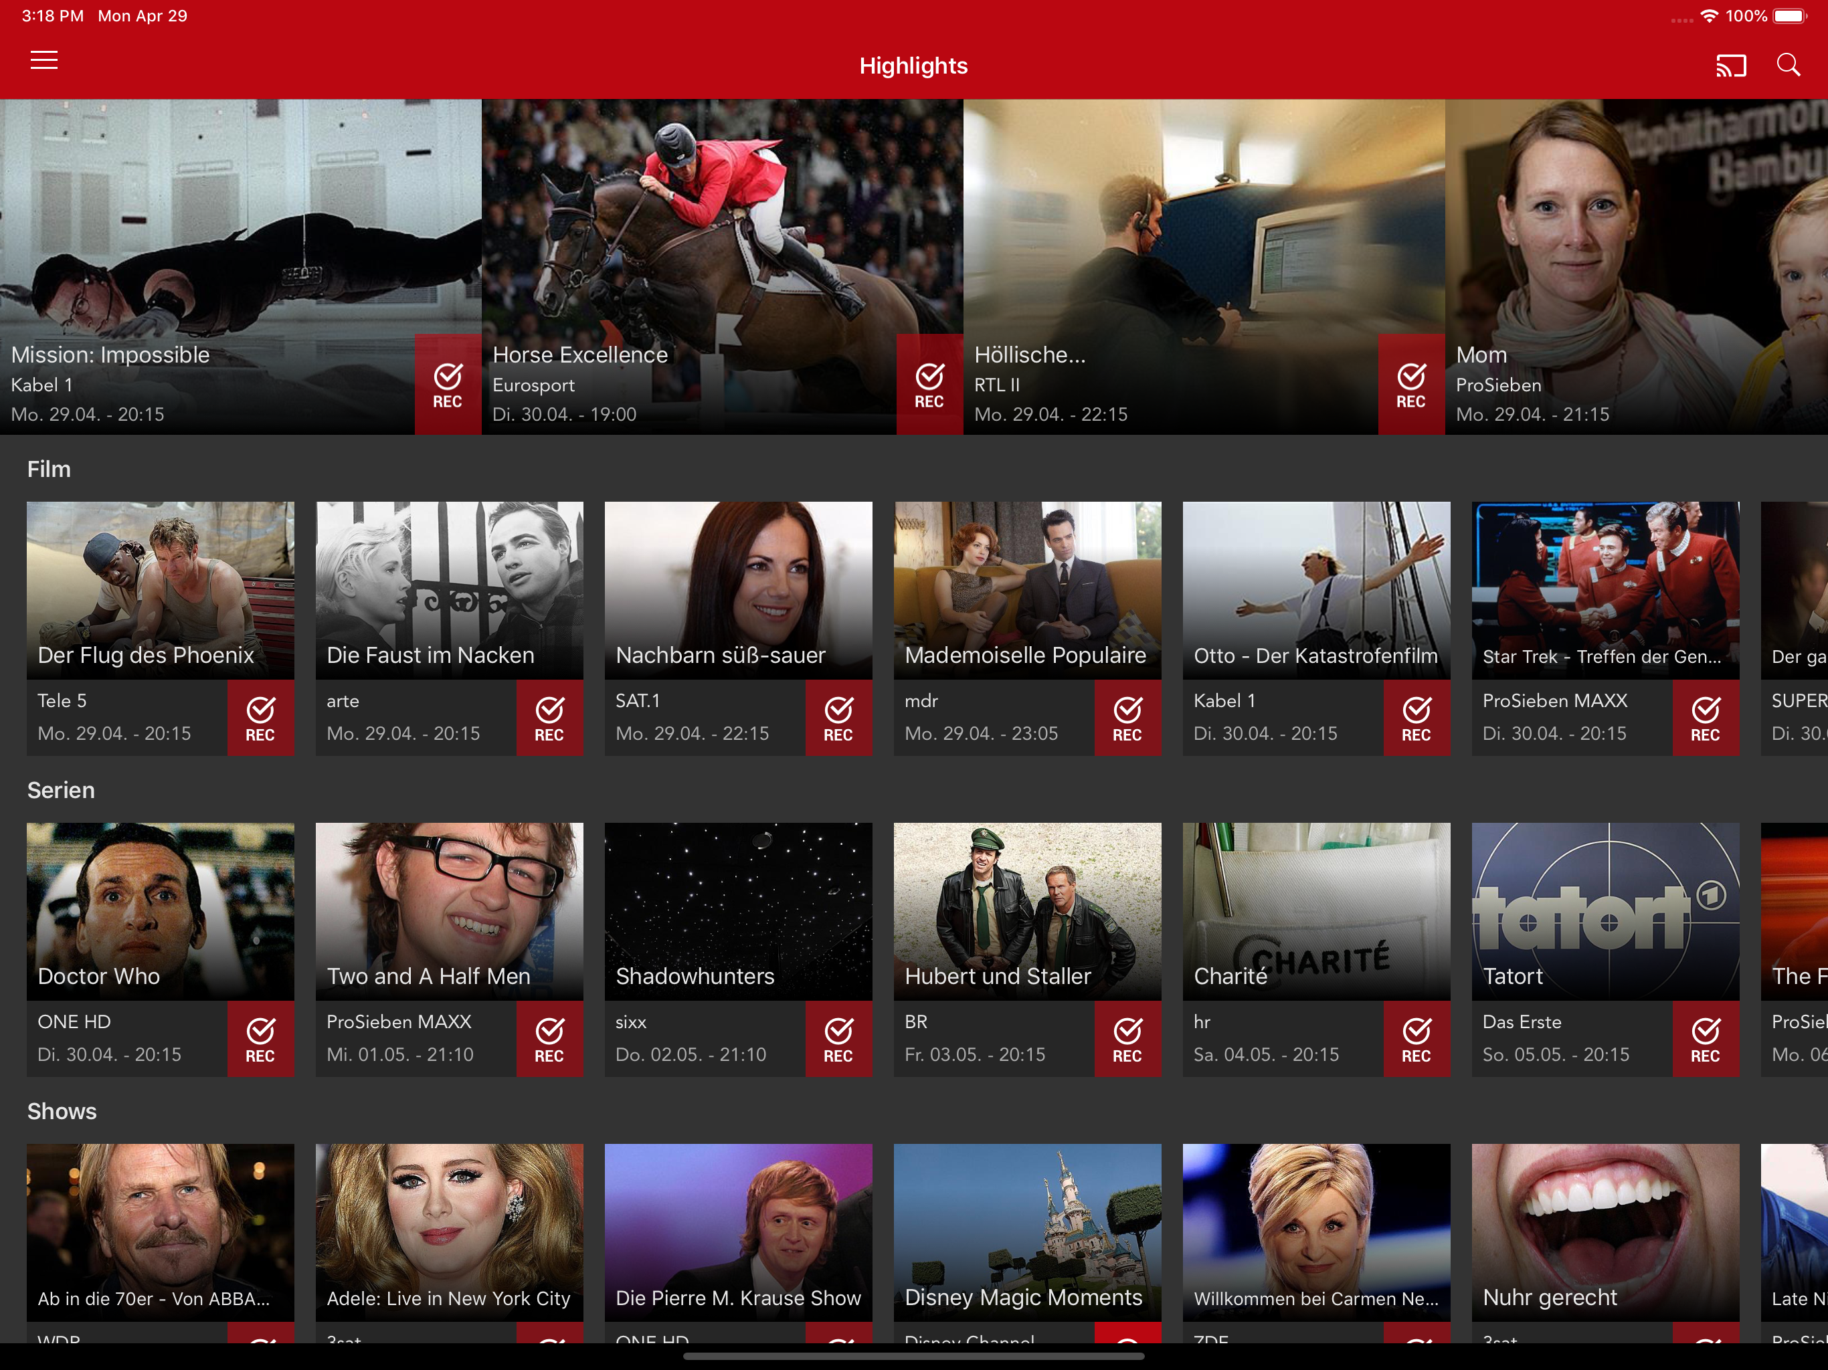Record Nachbarn süß-sauer on SAT.1
The image size is (1828, 1370).
pos(838,717)
